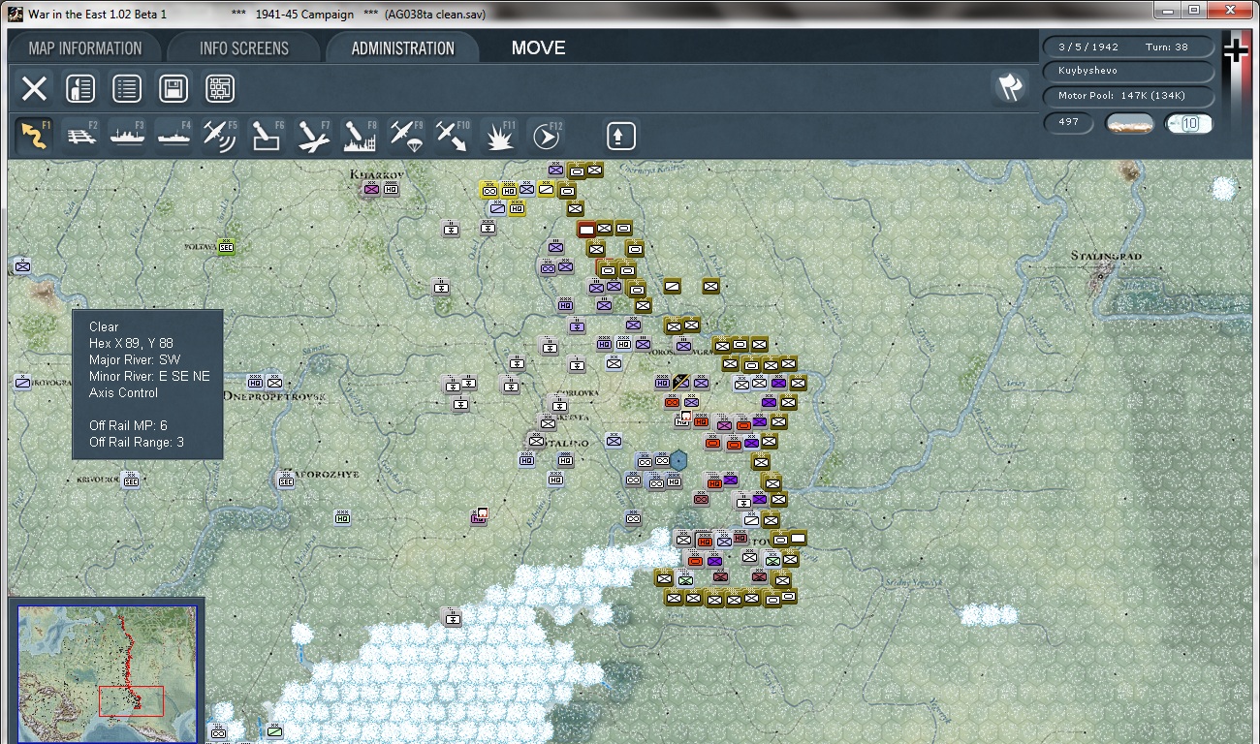
Task: Select the SEC unit near Krivoi Rog
Action: (131, 480)
